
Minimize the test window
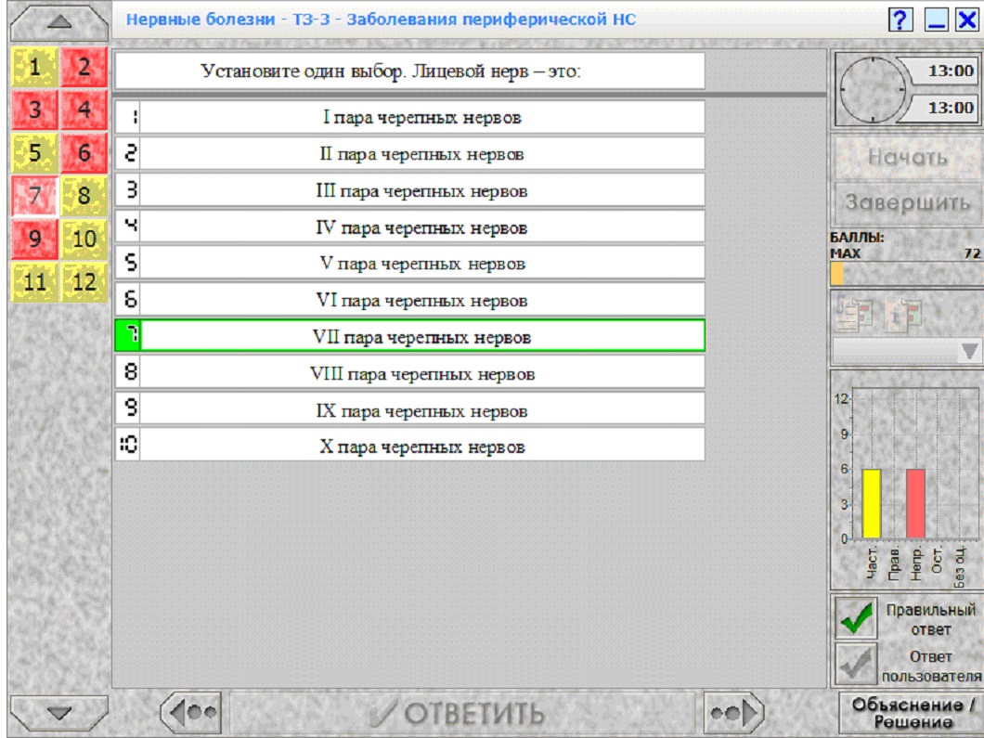tap(937, 19)
